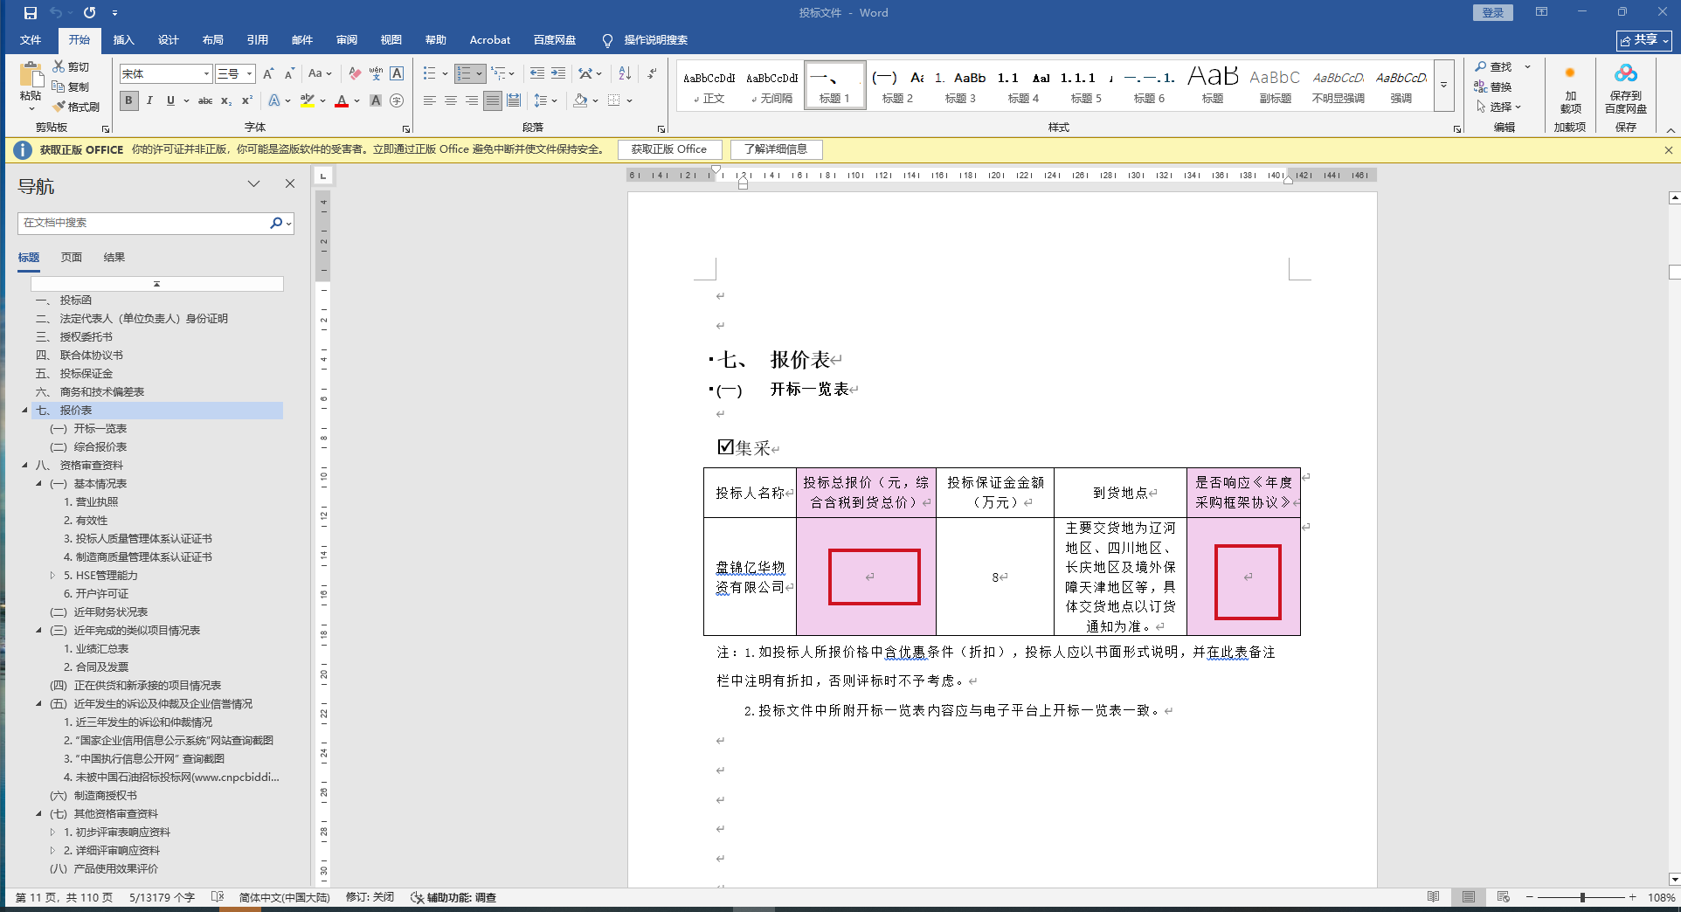This screenshot has width=1681, height=912.
Task: Open the 结果 tab in navigation pane
Action: pos(114,258)
